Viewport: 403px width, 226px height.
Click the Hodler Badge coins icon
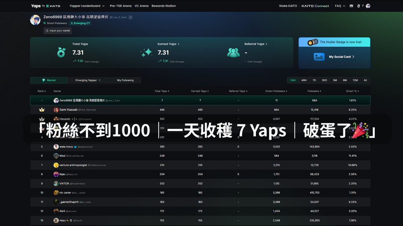click(x=313, y=42)
